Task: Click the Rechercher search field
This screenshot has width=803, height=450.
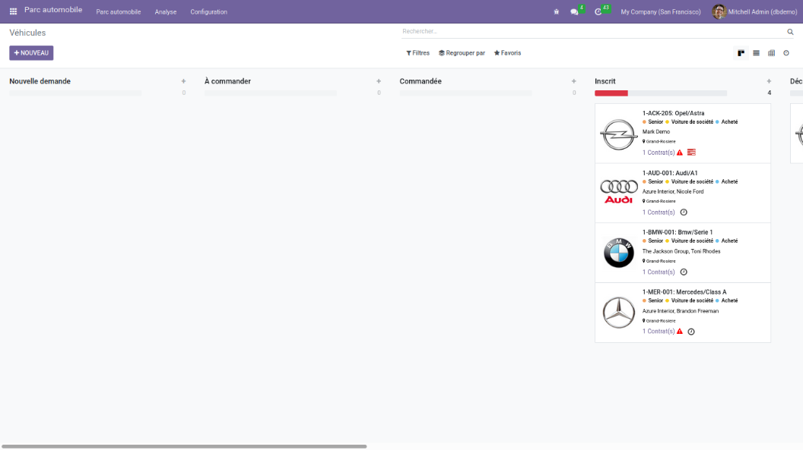Action: click(x=593, y=31)
